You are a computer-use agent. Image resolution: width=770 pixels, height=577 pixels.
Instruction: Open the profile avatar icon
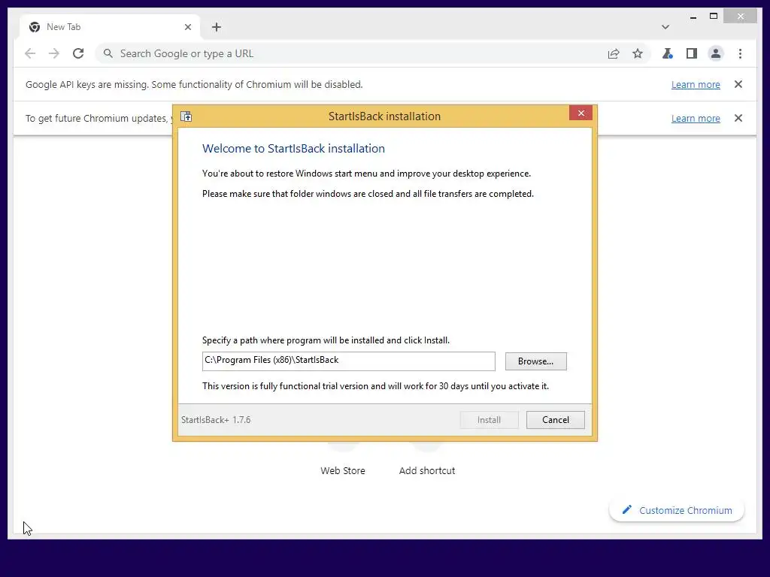716,53
